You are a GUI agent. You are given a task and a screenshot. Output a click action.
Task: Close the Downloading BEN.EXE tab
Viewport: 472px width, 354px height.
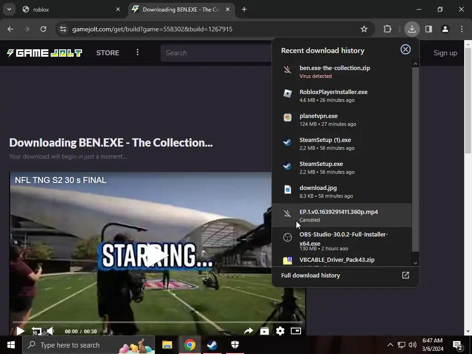(228, 9)
